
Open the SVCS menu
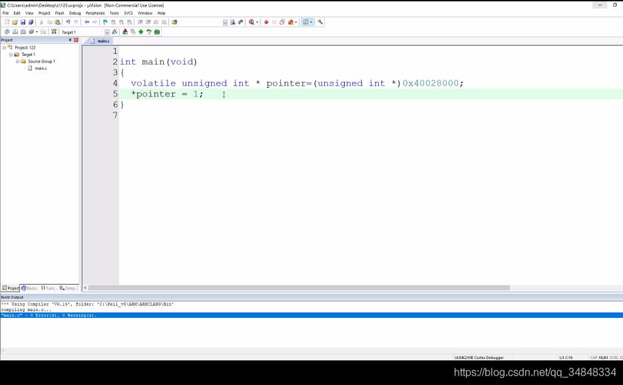pos(128,13)
